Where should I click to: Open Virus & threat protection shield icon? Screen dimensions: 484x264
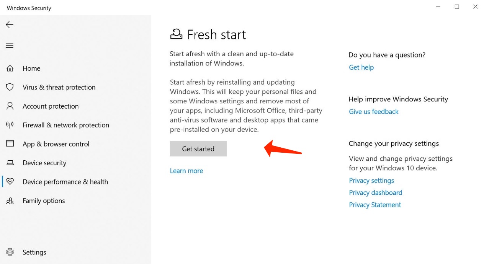pyautogui.click(x=10, y=87)
